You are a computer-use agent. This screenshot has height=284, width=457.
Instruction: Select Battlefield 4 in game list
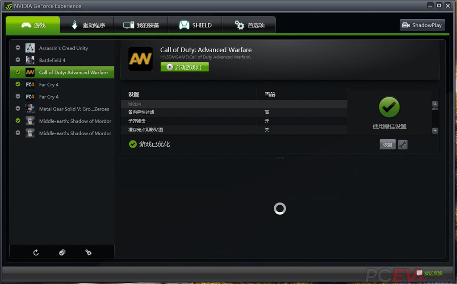coord(62,60)
